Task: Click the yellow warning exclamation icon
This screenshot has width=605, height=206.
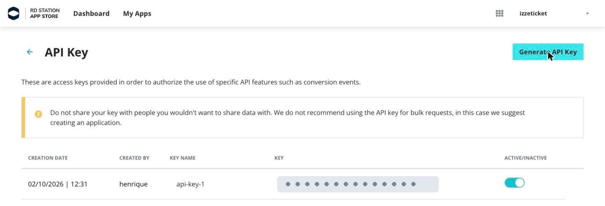Action: pyautogui.click(x=39, y=114)
